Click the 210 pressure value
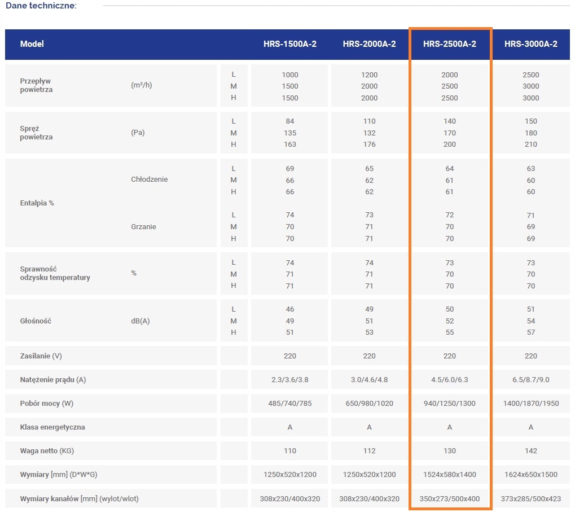Viewport: 575px width, 512px height. [530, 144]
